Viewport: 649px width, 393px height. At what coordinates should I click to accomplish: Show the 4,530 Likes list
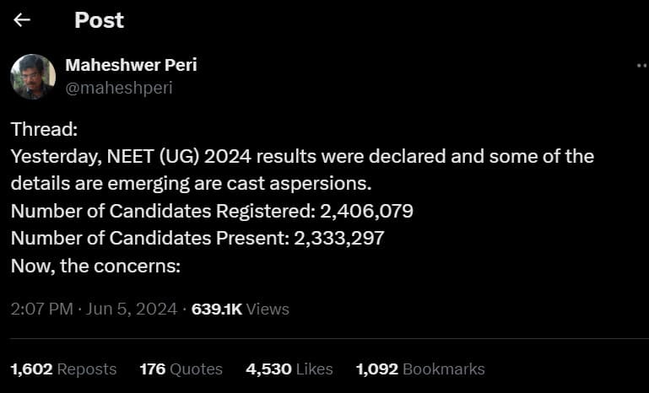click(289, 369)
